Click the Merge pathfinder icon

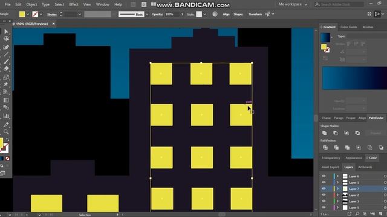(x=347, y=148)
